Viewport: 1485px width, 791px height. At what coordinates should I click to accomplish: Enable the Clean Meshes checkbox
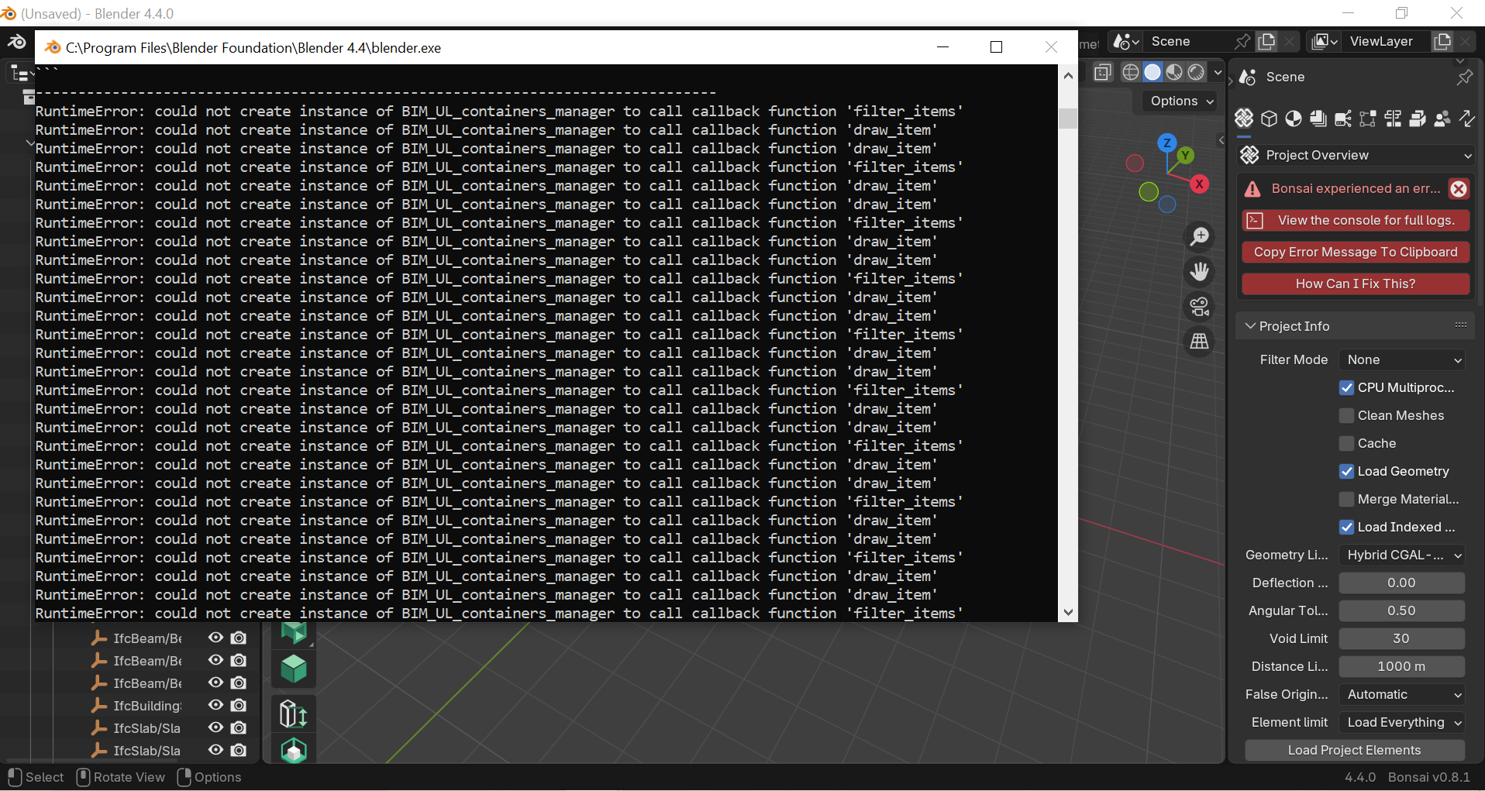click(1346, 415)
